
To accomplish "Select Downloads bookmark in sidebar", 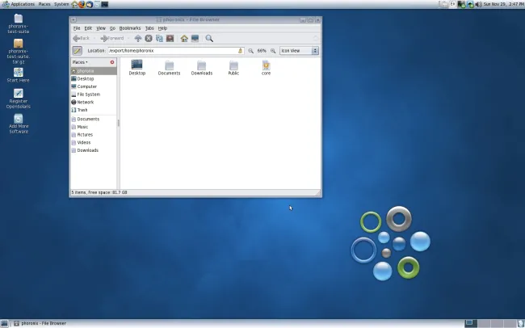I will point(94,150).
